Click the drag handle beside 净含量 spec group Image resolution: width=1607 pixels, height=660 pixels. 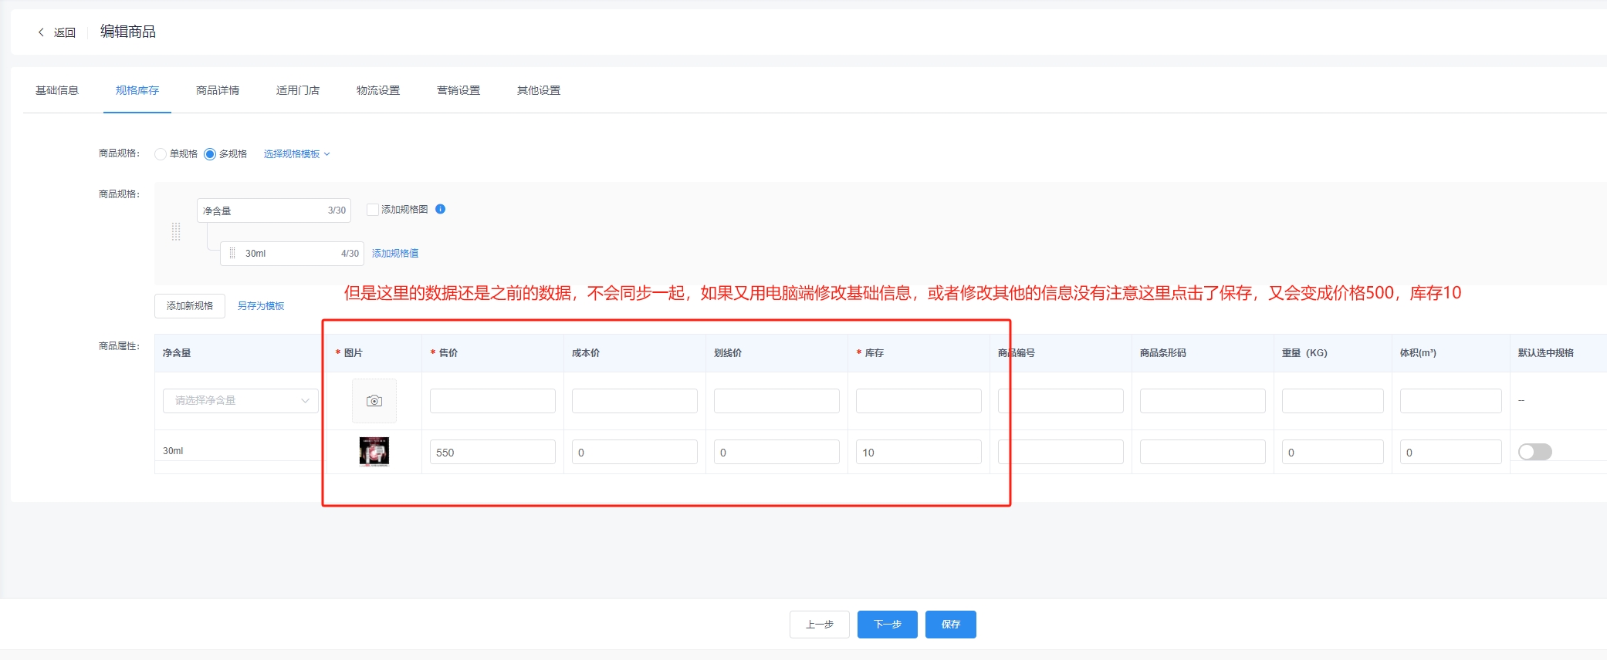pos(176,231)
